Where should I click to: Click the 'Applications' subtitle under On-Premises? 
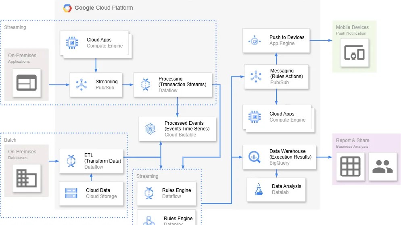tap(19, 62)
